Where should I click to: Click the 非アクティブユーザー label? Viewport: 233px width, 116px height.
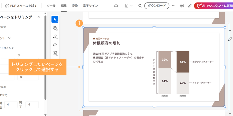click(x=203, y=62)
